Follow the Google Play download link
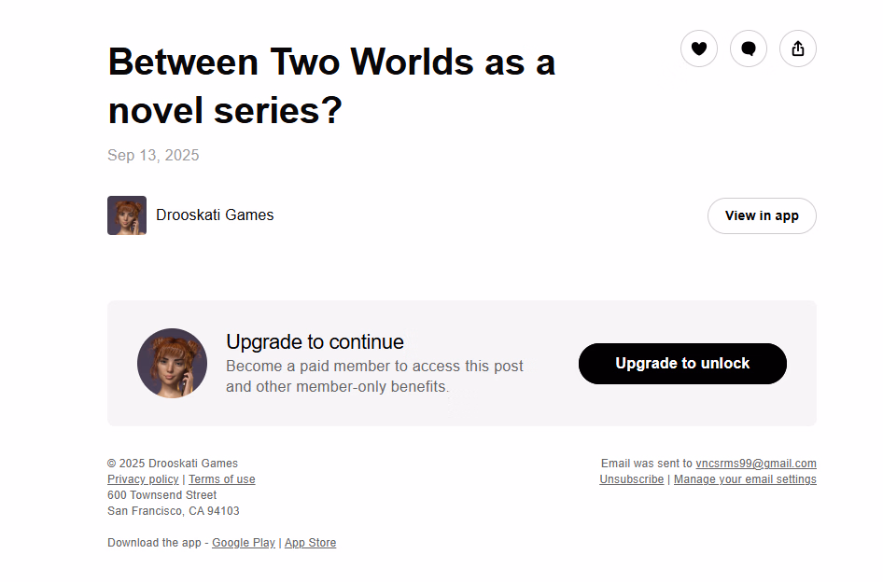This screenshot has width=883, height=582. (244, 543)
